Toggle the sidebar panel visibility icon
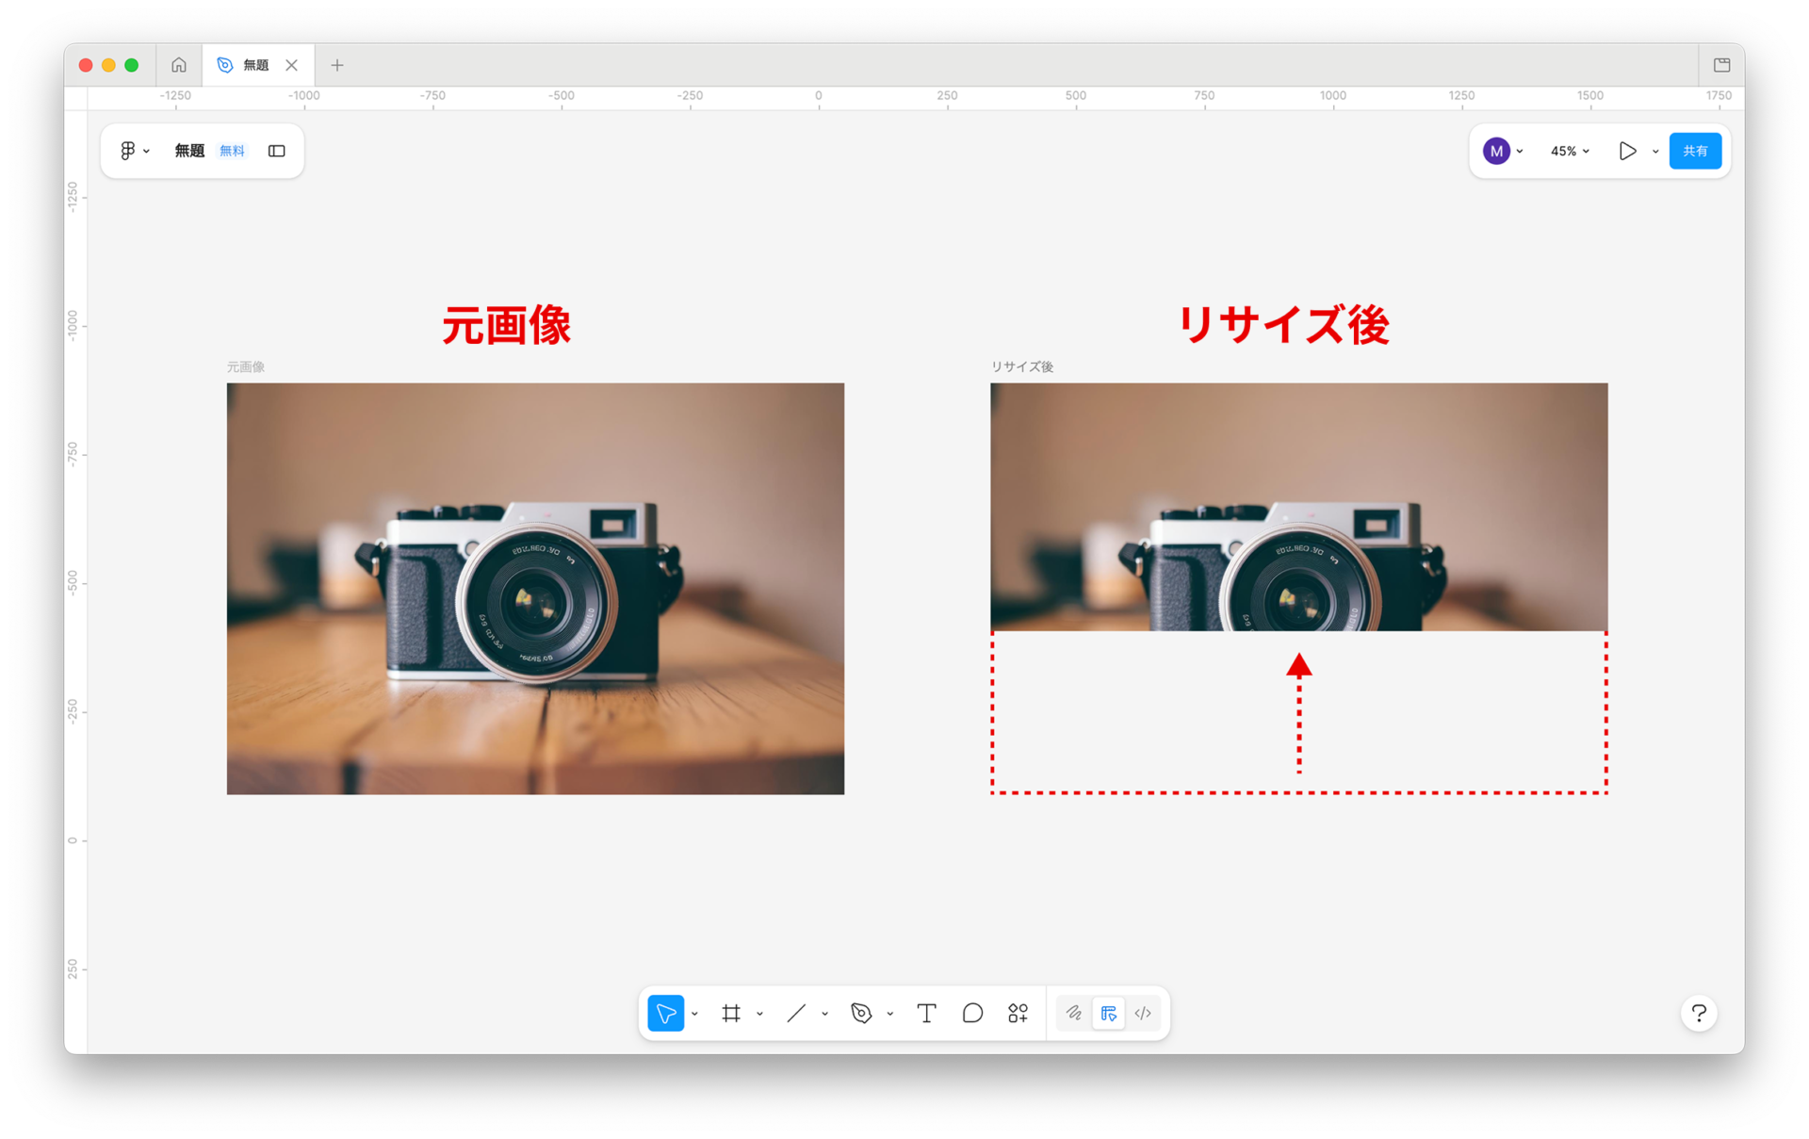This screenshot has width=1809, height=1139. [276, 151]
